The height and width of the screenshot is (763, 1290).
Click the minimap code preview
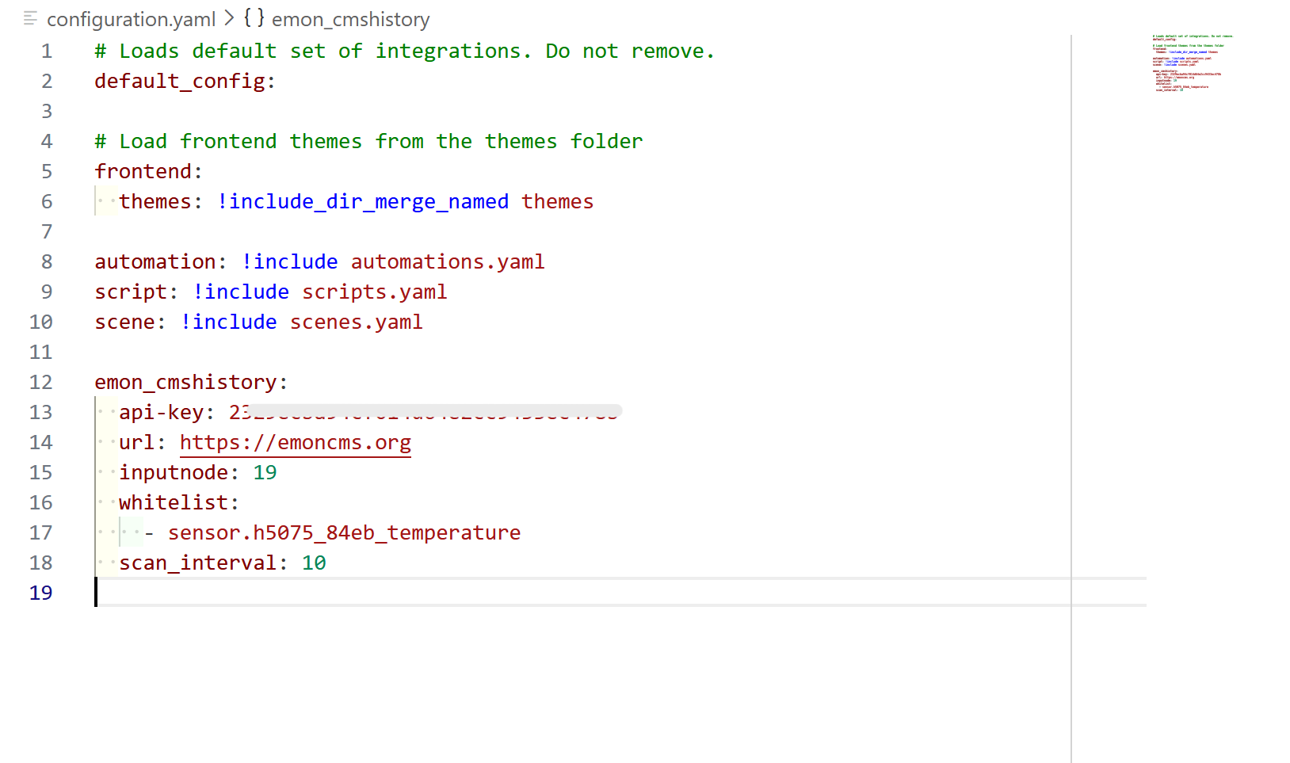click(1192, 63)
